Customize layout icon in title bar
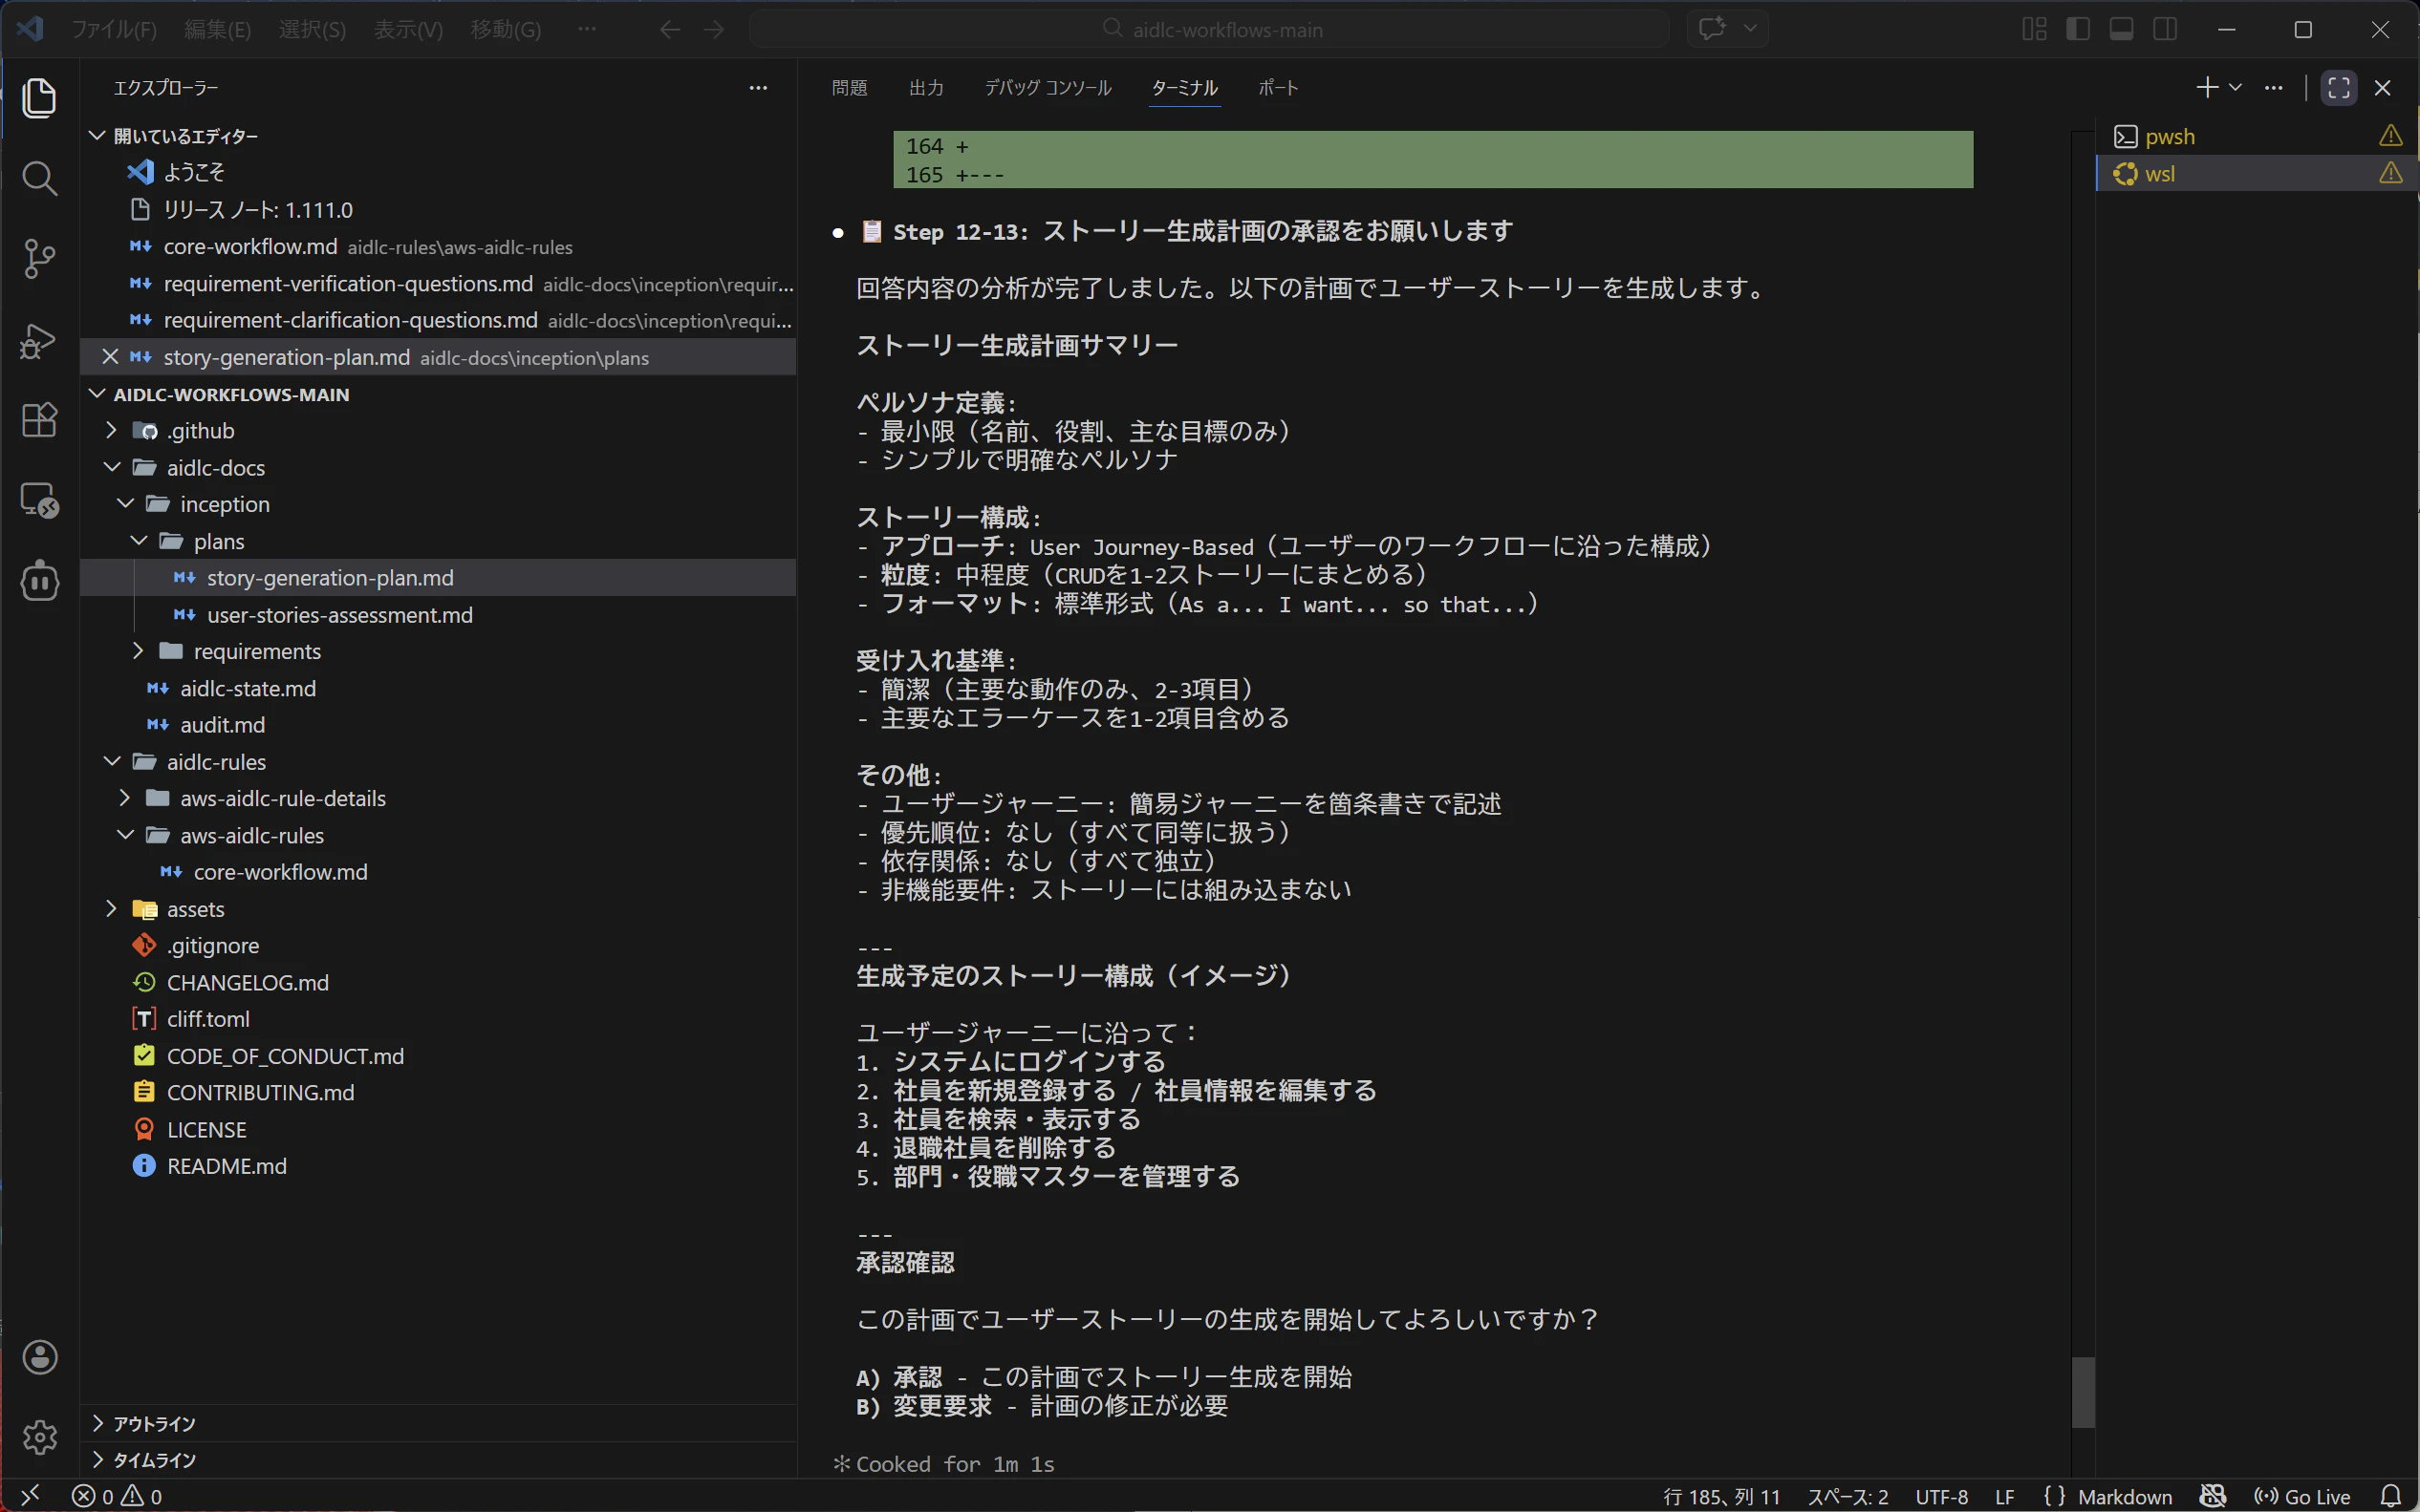The height and width of the screenshot is (1512, 2420). point(2034,29)
